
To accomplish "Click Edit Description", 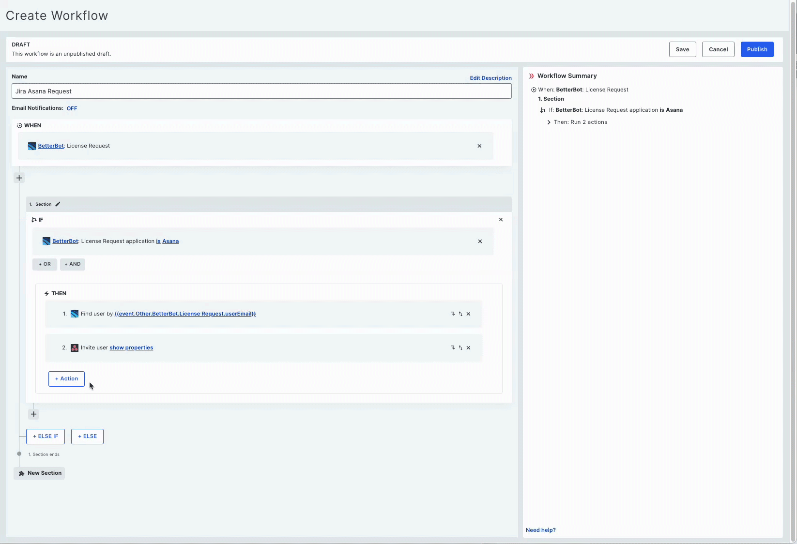I will point(490,78).
